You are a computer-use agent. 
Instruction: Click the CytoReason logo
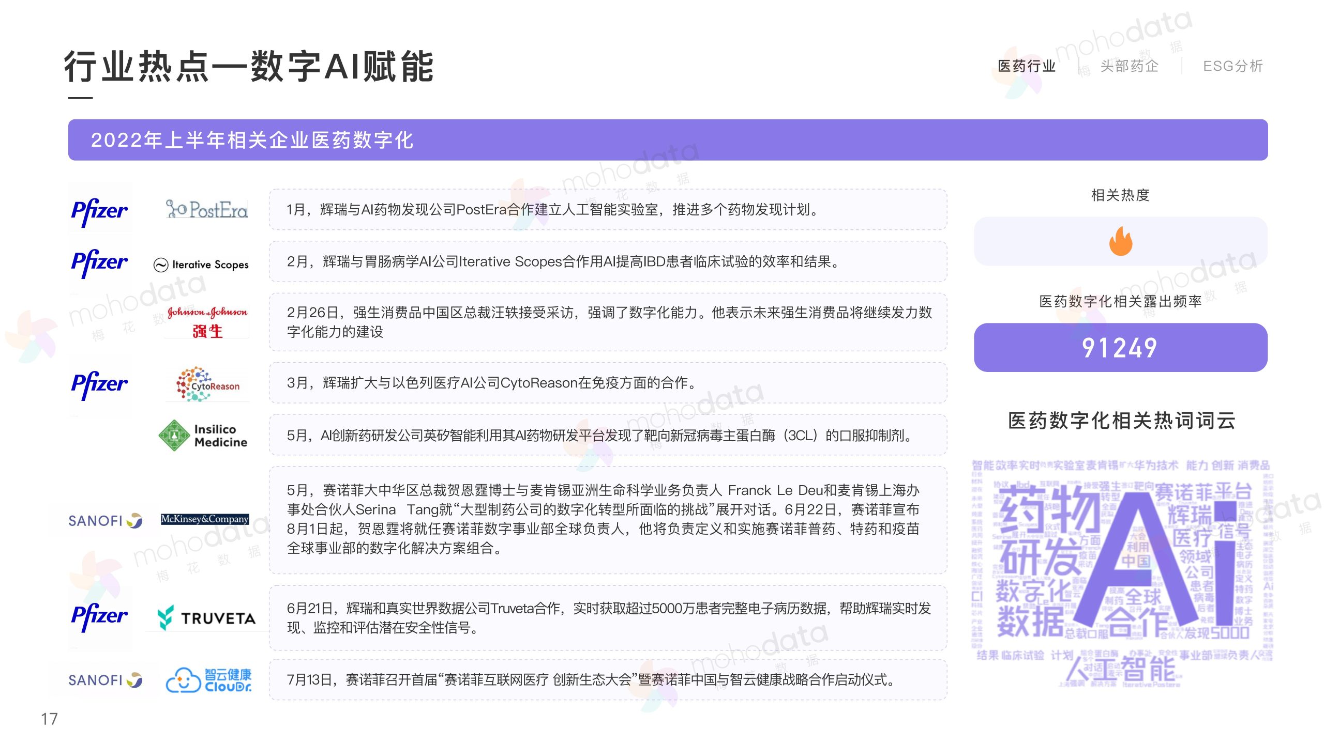click(208, 384)
